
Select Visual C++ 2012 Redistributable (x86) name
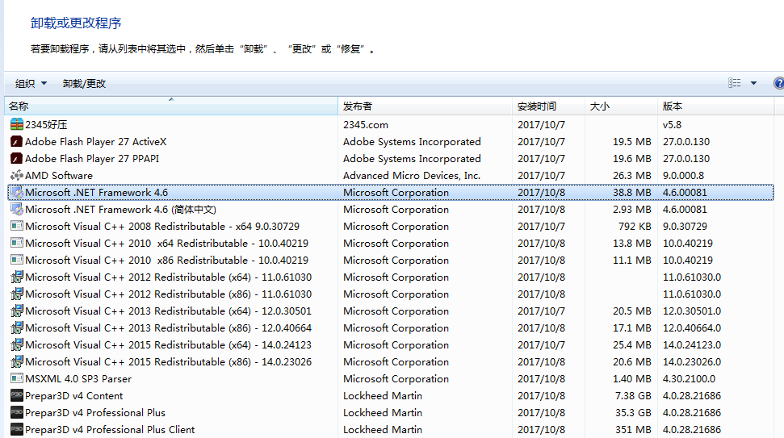[x=168, y=294]
